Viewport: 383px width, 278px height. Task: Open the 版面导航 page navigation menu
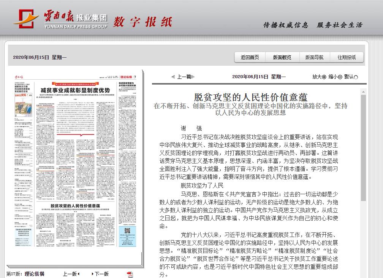point(315,57)
